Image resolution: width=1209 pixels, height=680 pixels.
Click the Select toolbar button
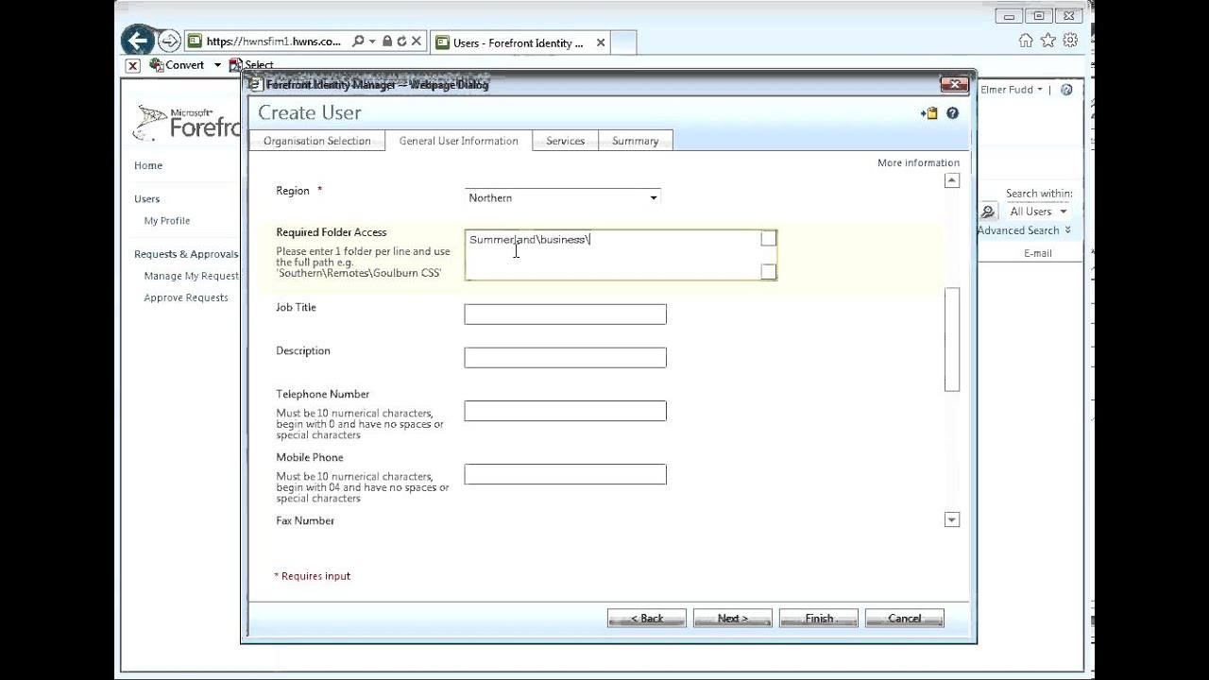[251, 65]
